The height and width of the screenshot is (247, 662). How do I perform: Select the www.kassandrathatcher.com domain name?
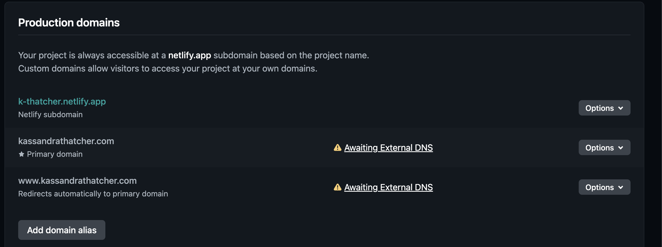pos(78,181)
